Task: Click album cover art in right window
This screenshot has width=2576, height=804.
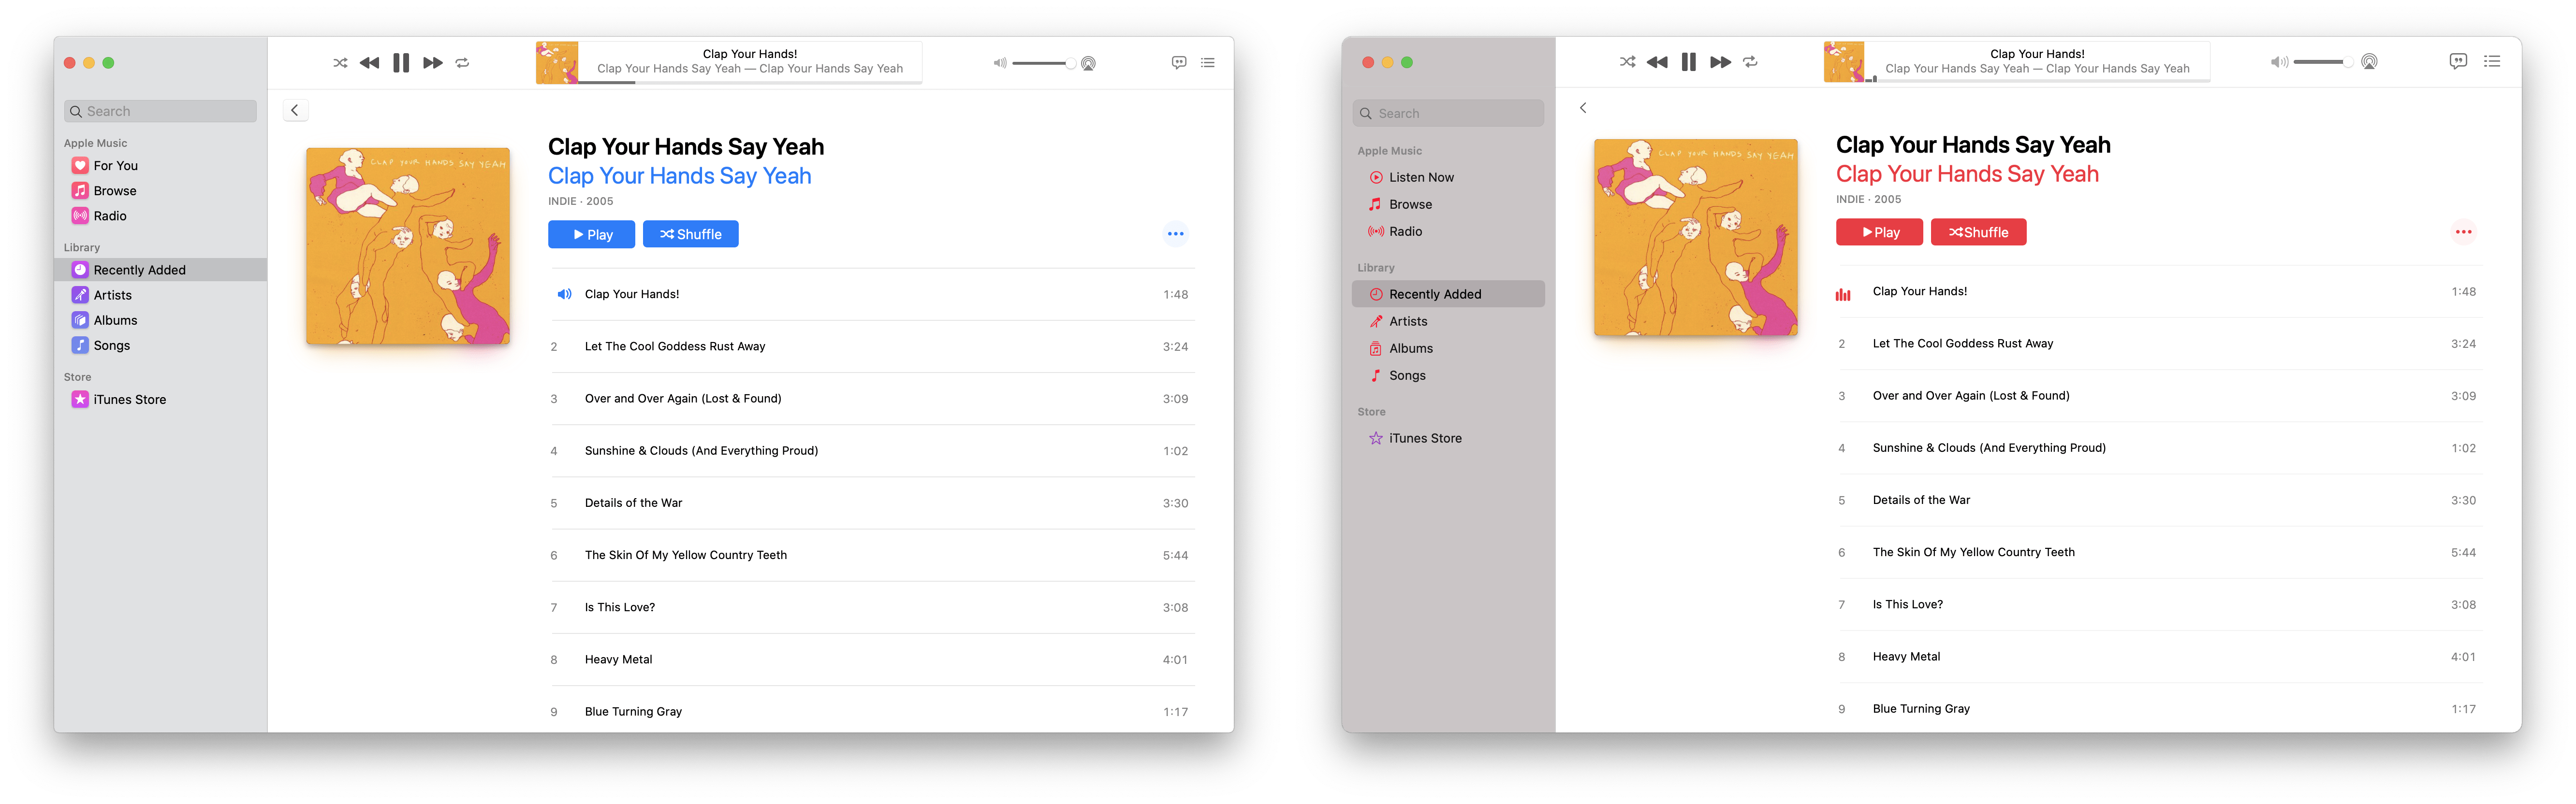Action: point(1696,238)
